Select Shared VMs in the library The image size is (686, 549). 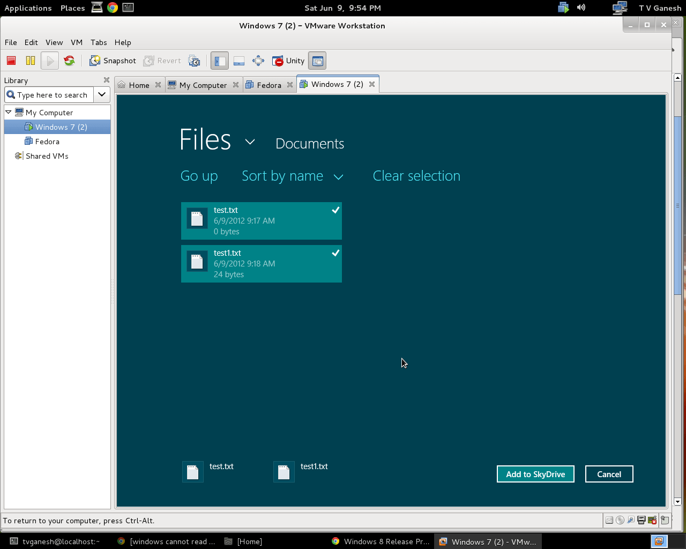42,156
